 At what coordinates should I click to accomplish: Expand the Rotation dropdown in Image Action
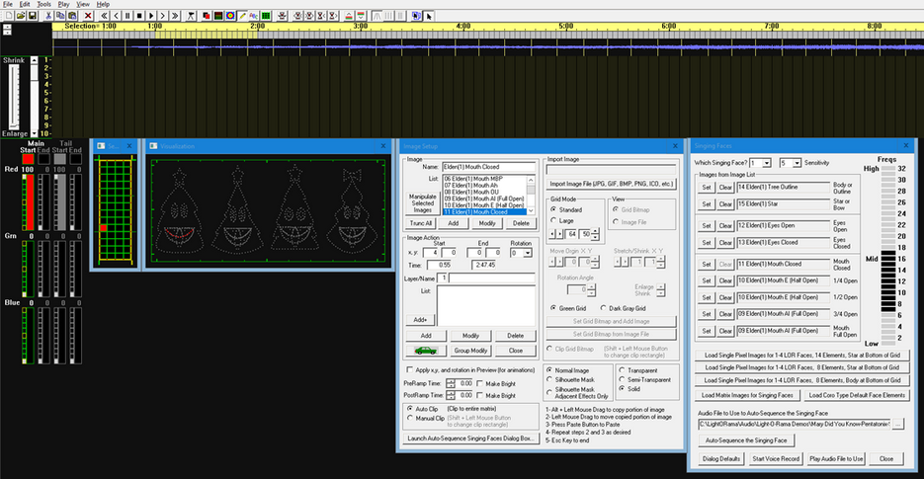[530, 253]
